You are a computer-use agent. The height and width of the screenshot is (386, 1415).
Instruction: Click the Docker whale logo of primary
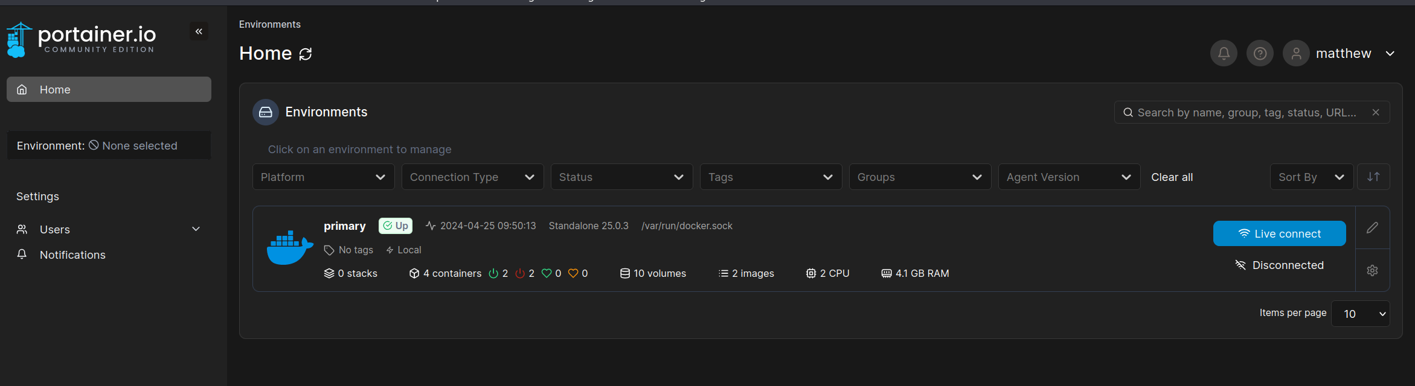click(x=290, y=248)
